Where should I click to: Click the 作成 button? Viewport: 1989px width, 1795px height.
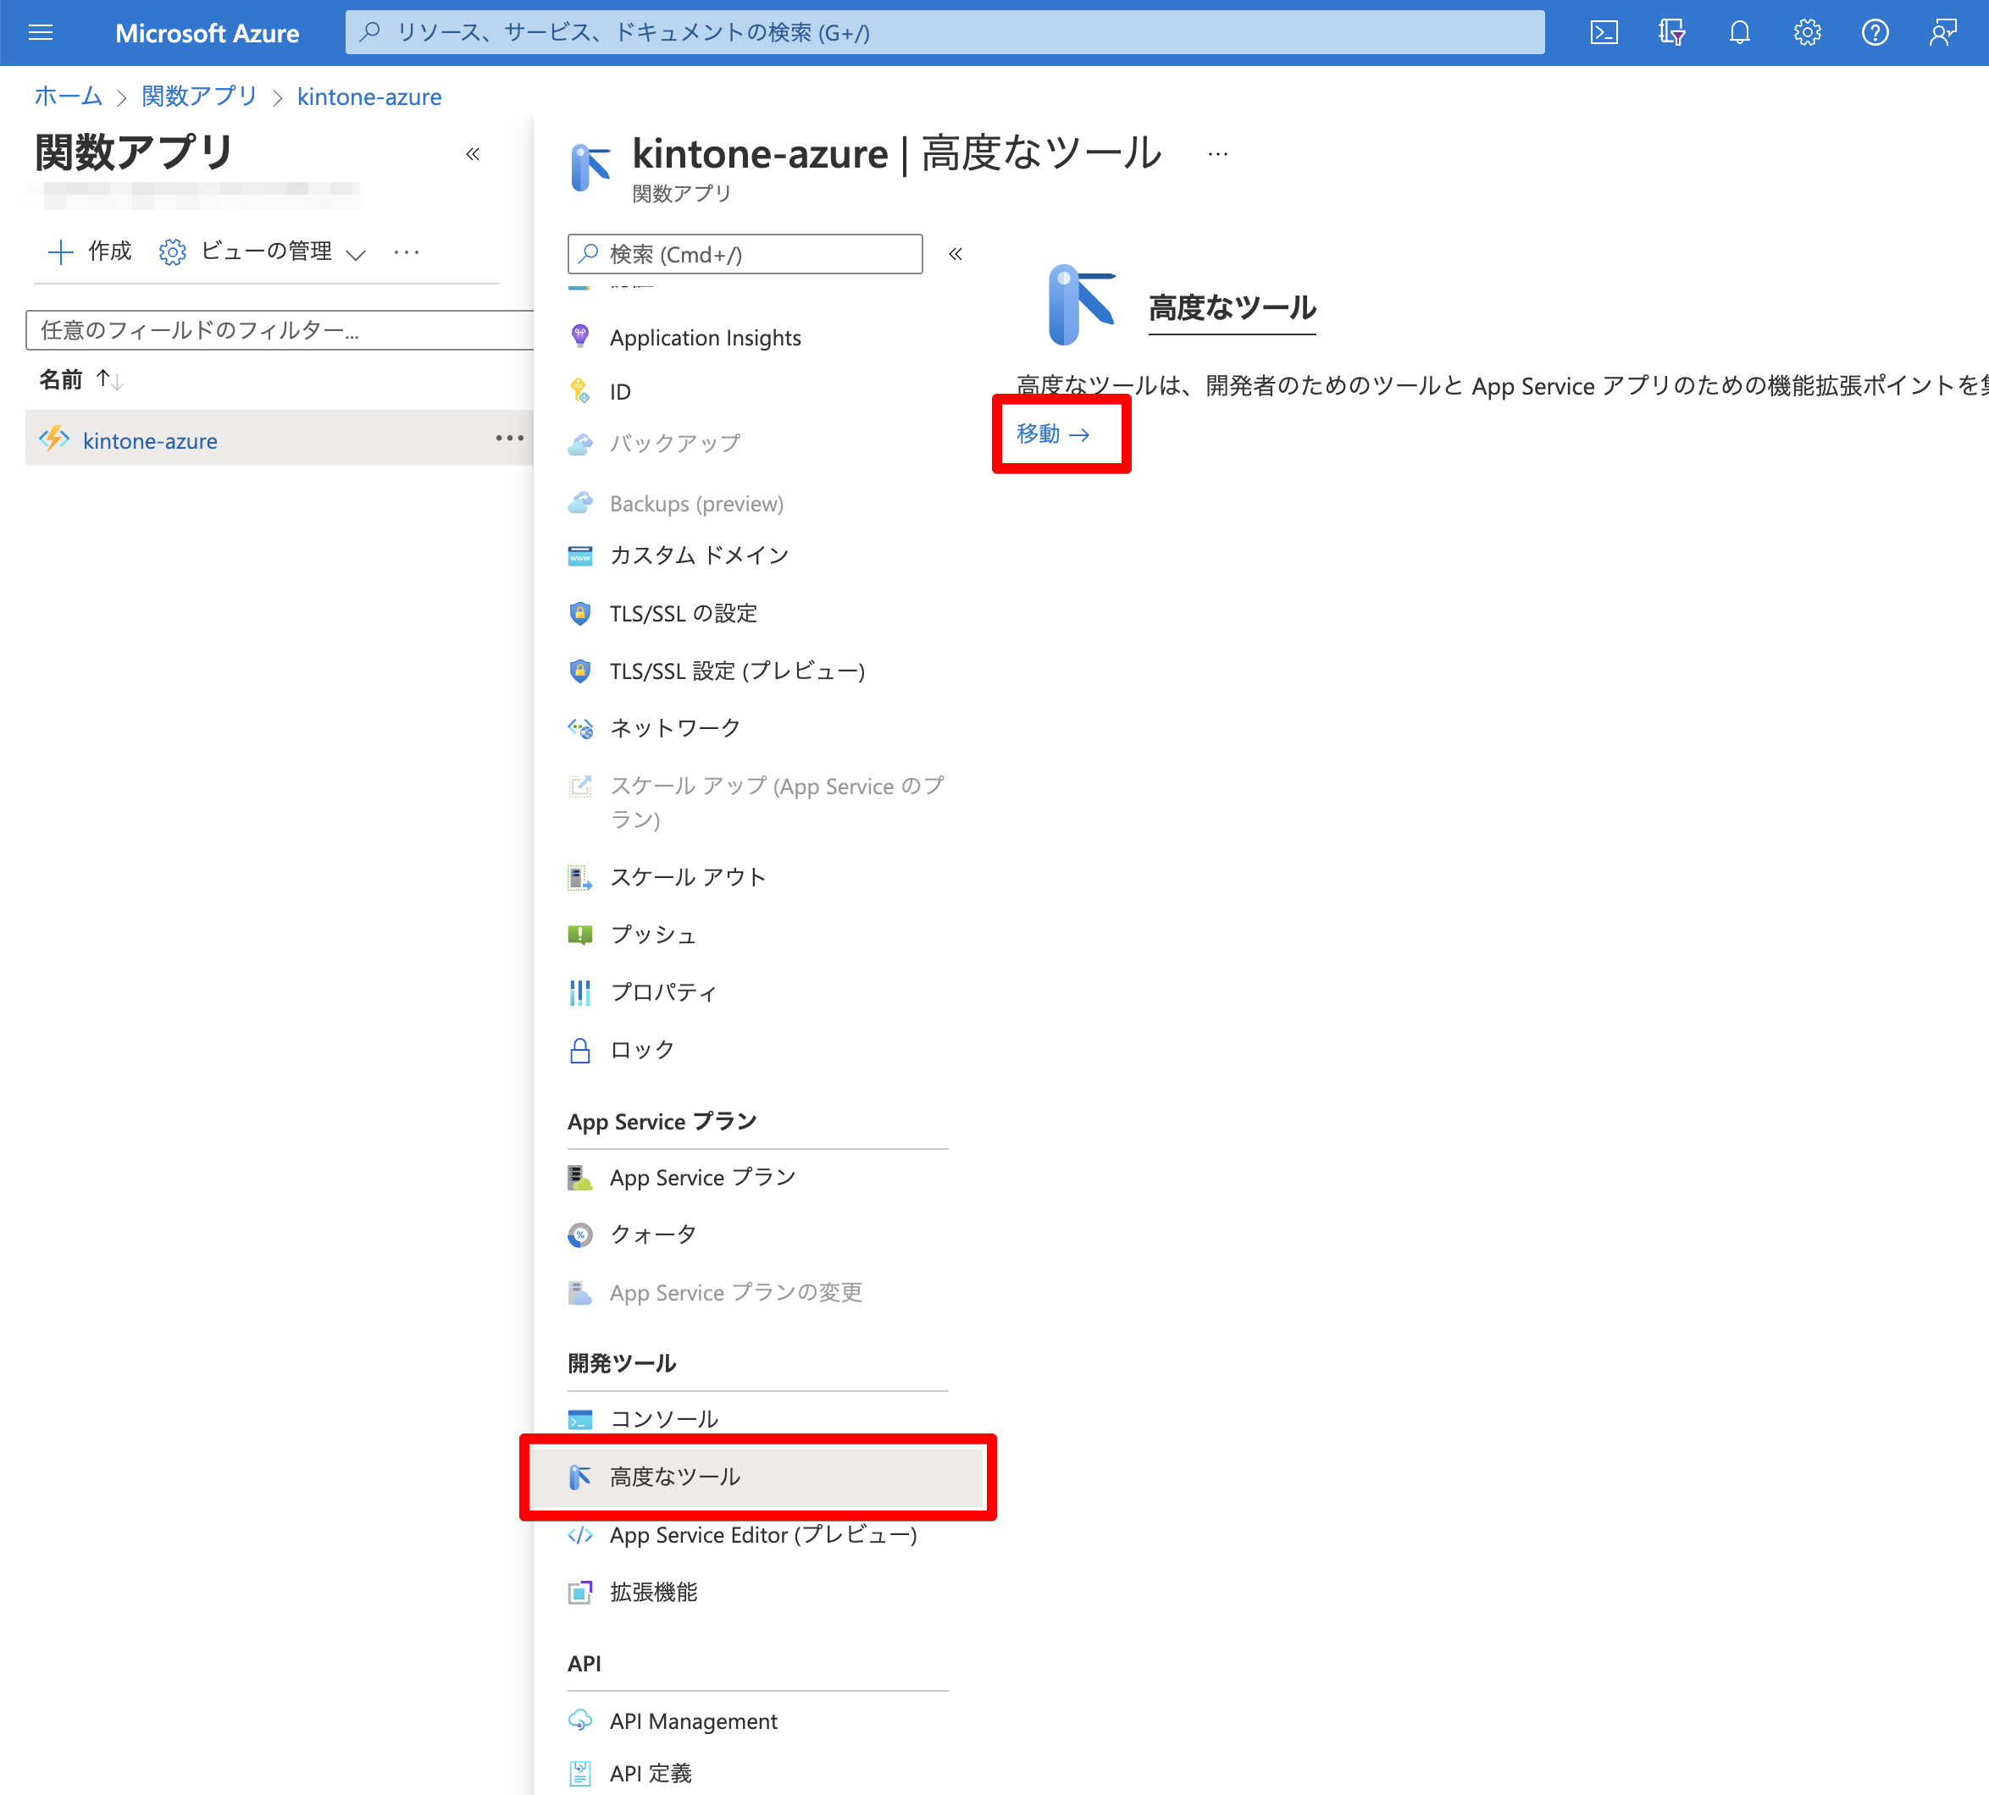(90, 251)
